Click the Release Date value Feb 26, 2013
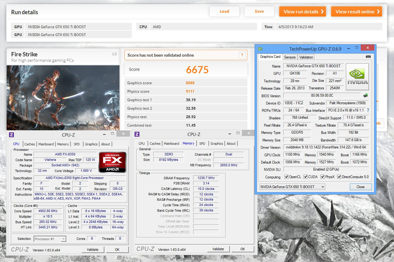394x262 pixels. click(x=295, y=88)
